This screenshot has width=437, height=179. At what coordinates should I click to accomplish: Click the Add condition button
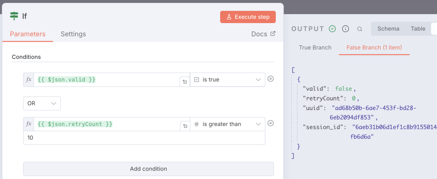[148, 169]
